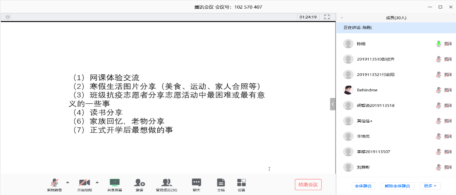This screenshot has height=195, width=456.
Task: Click slide line (1) 网课体验交流
Action: 107,78
